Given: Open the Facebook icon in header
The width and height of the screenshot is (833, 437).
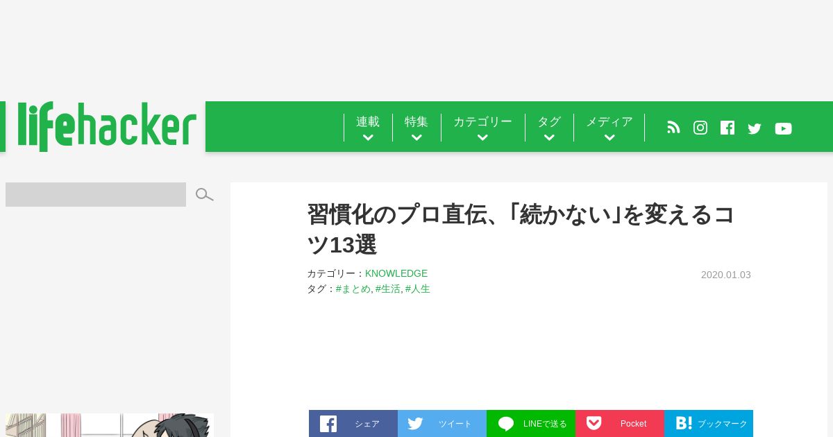Looking at the screenshot, I should tap(727, 128).
